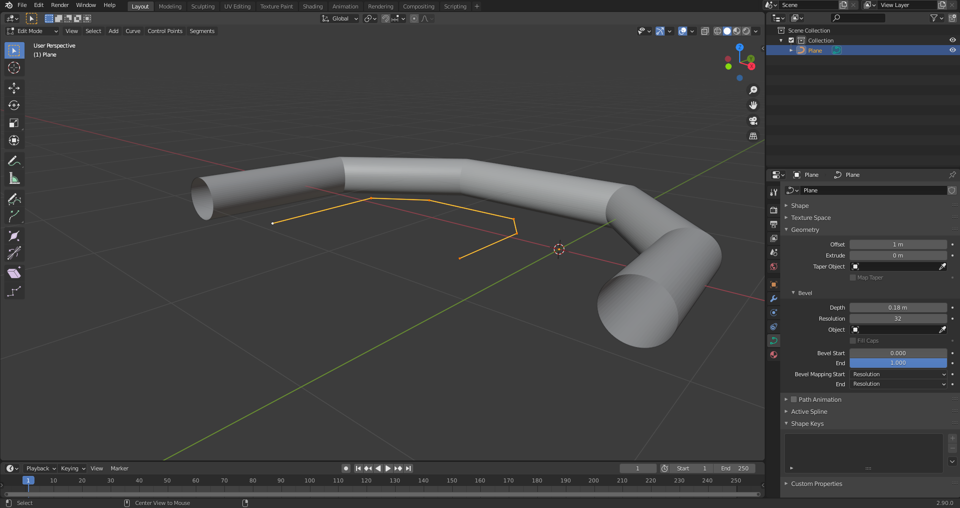Select the Scale tool in toolbar
This screenshot has width=960, height=508.
[x=14, y=123]
